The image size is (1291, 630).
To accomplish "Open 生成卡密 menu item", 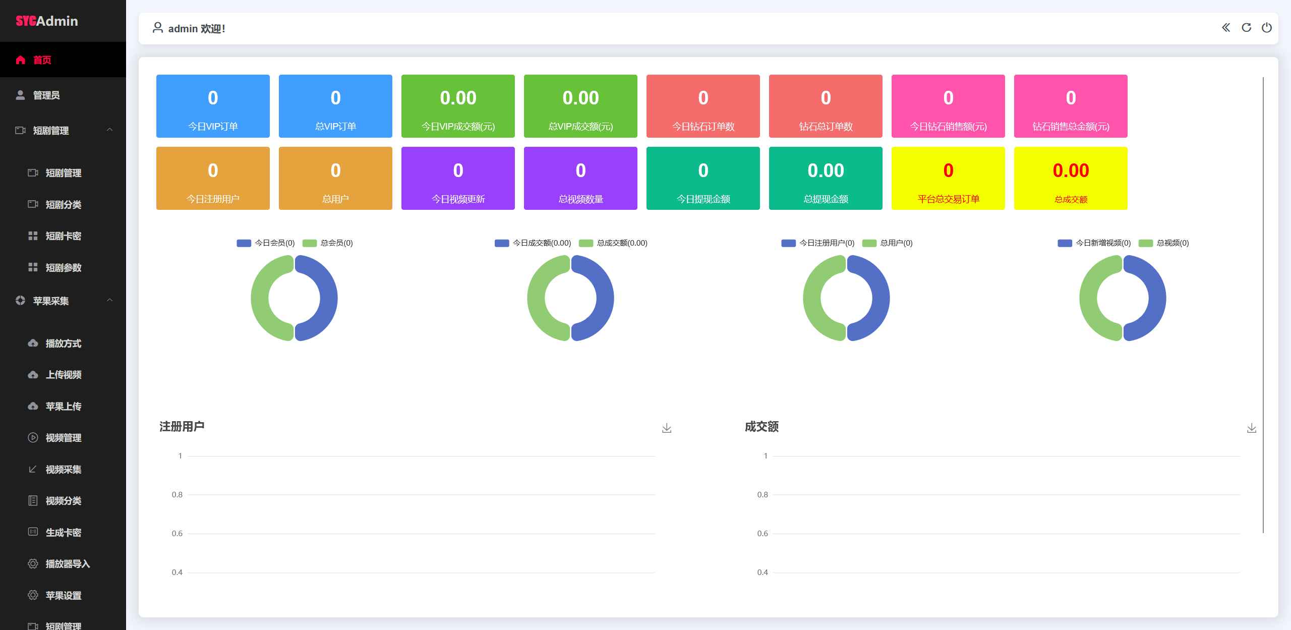I will (64, 533).
